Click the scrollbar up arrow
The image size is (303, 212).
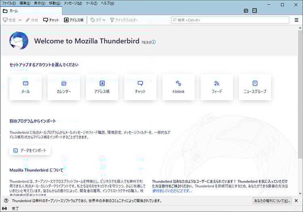(x=300, y=28)
